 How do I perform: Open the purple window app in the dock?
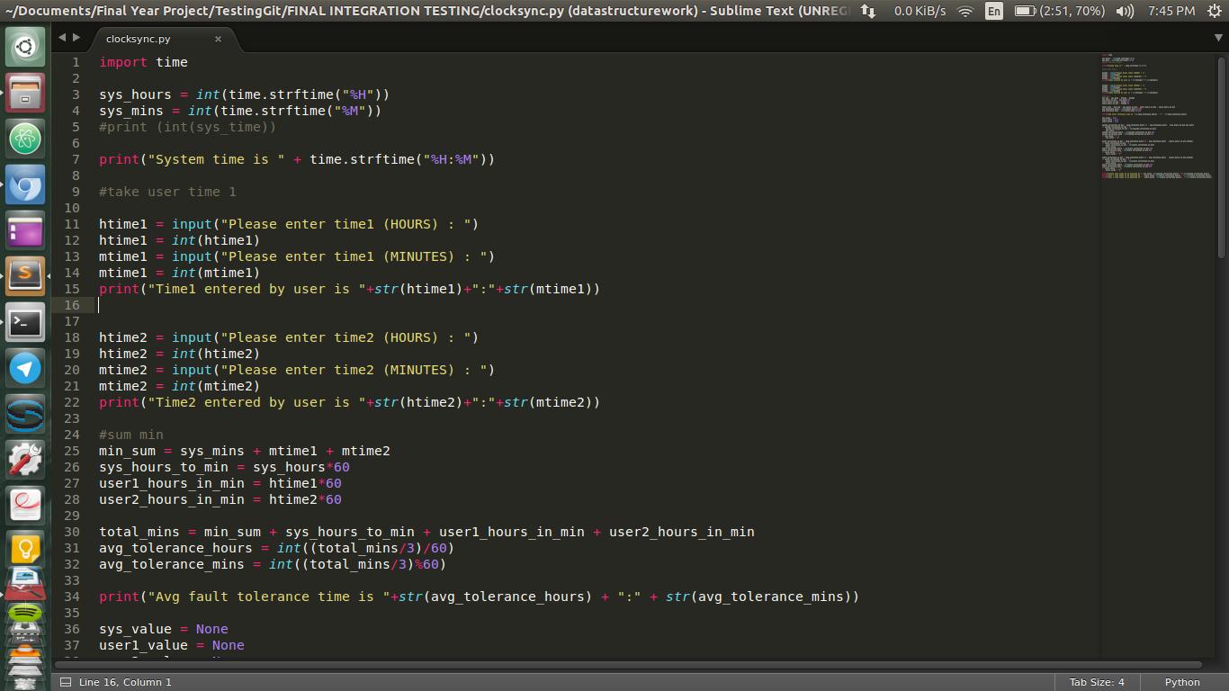click(25, 230)
